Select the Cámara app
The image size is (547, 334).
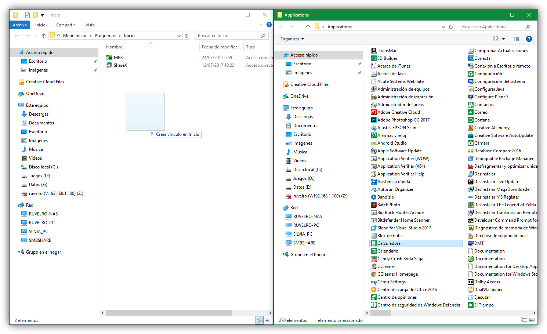coord(478,143)
